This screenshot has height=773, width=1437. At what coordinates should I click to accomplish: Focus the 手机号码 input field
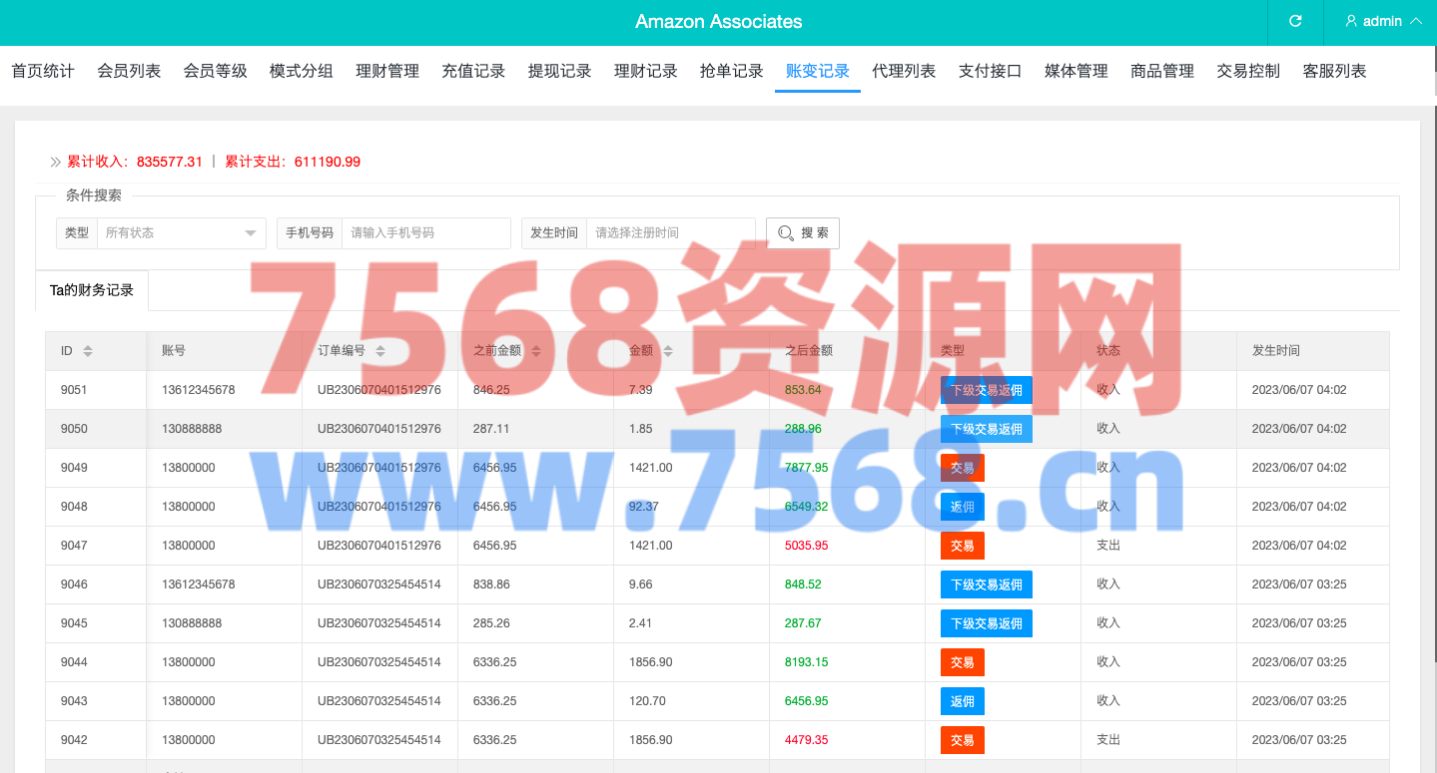[x=425, y=232]
